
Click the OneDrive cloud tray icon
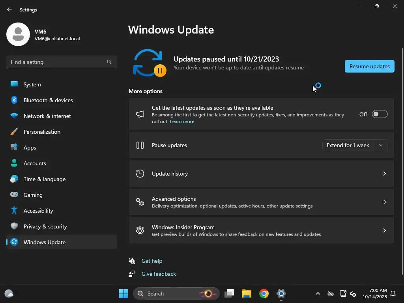pos(331,294)
